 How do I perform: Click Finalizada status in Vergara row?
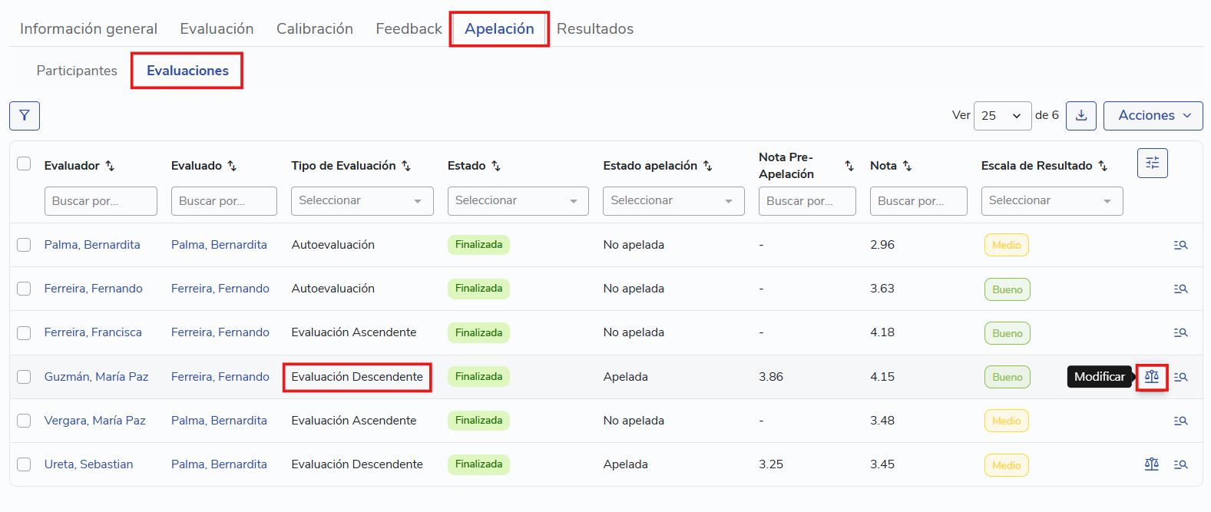coord(478,421)
